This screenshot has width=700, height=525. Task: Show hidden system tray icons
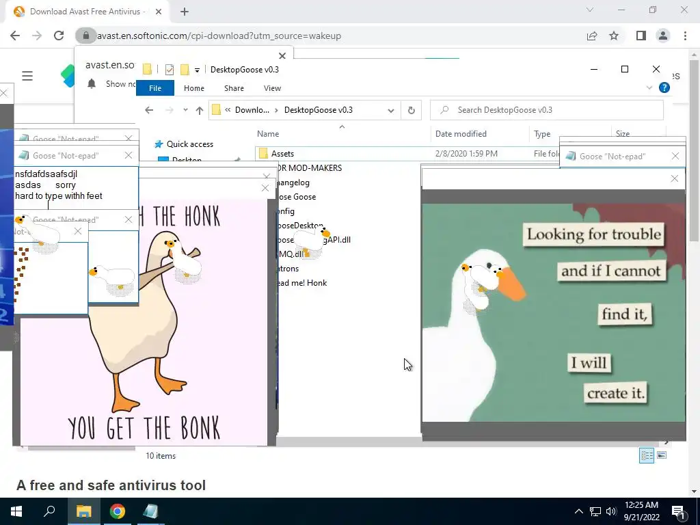coord(578,511)
